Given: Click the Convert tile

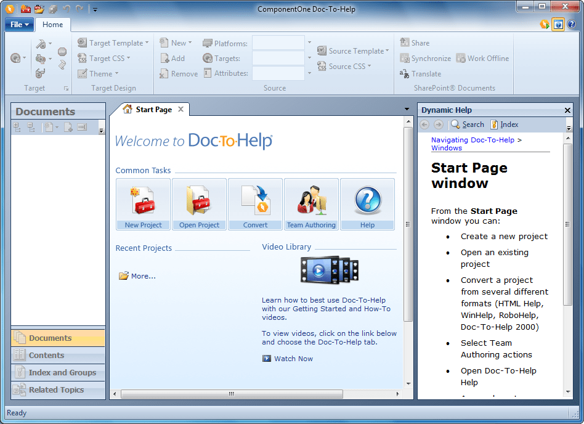Looking at the screenshot, I should tap(255, 204).
